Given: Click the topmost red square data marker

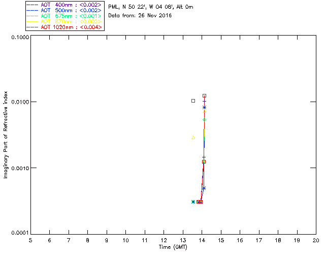Looking at the screenshot, I should click(204, 96).
